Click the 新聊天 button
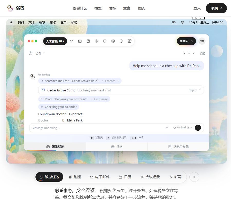Screen dimensions: 231x209 tap(186, 41)
